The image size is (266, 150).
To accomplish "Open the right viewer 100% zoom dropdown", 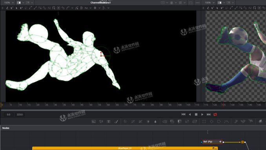I will 210,3.
